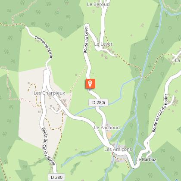Click the orange building near Le Pachoud
Screen dimensions: 181x181
click(x=109, y=135)
